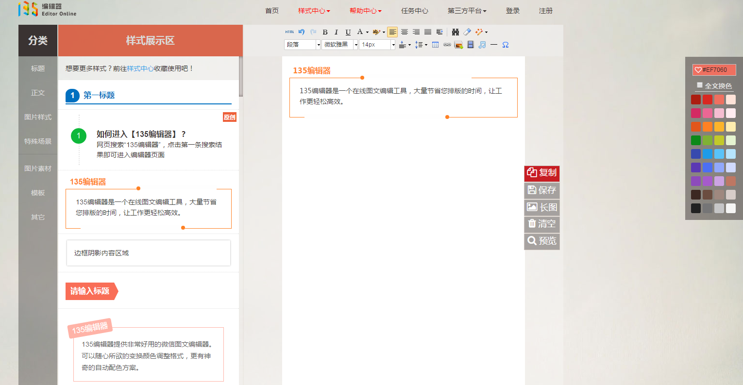The width and height of the screenshot is (743, 385).
Task: Select the dark red color swatch
Action: (696, 99)
